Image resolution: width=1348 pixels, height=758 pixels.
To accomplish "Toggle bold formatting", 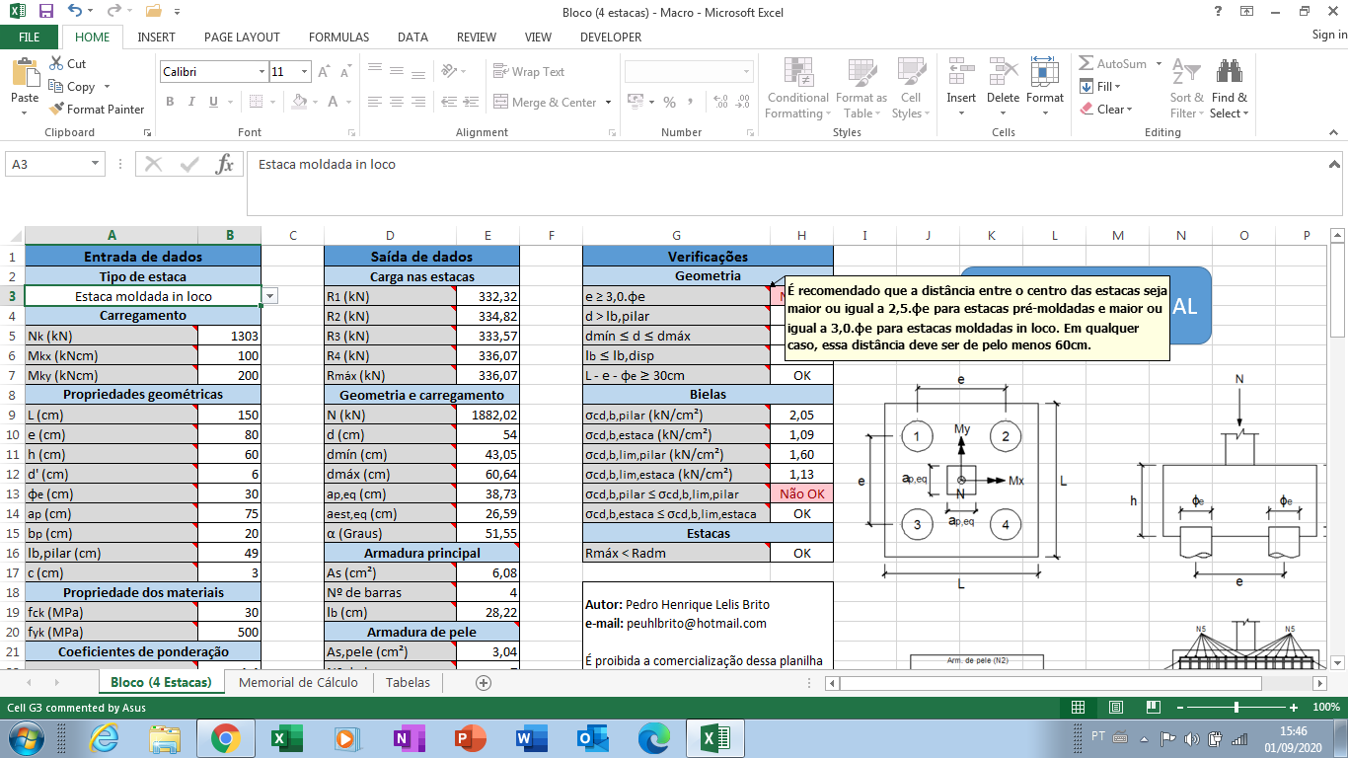I will pyautogui.click(x=170, y=102).
